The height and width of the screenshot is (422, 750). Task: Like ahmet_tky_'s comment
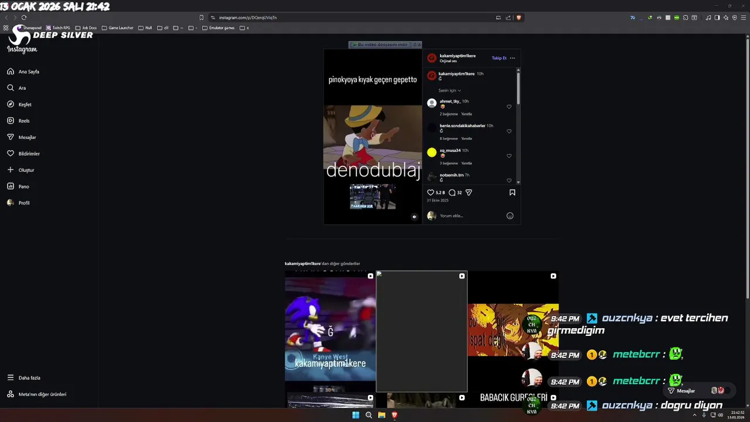(x=509, y=107)
